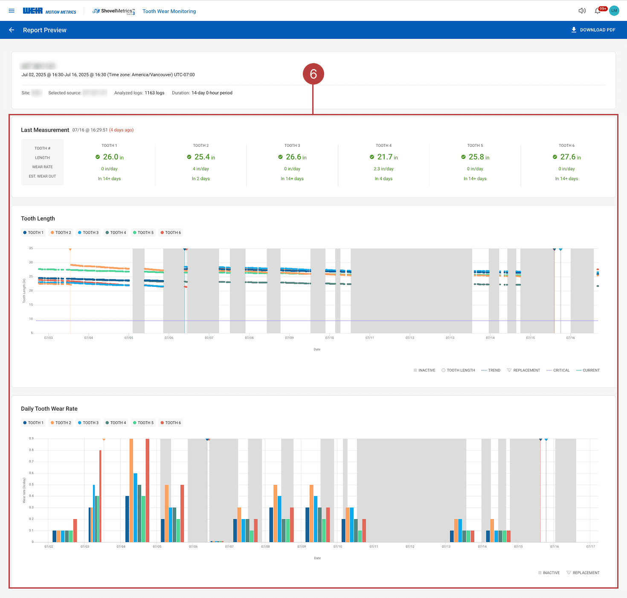Toggle Tooth 4 series in Tooth Length chart
The width and height of the screenshot is (627, 598).
116,233
